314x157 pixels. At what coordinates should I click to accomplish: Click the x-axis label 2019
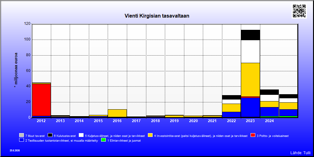(x=174, y=121)
